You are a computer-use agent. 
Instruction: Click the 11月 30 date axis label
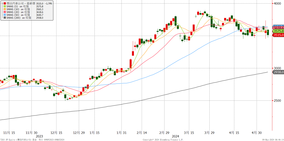[x=31, y=133]
